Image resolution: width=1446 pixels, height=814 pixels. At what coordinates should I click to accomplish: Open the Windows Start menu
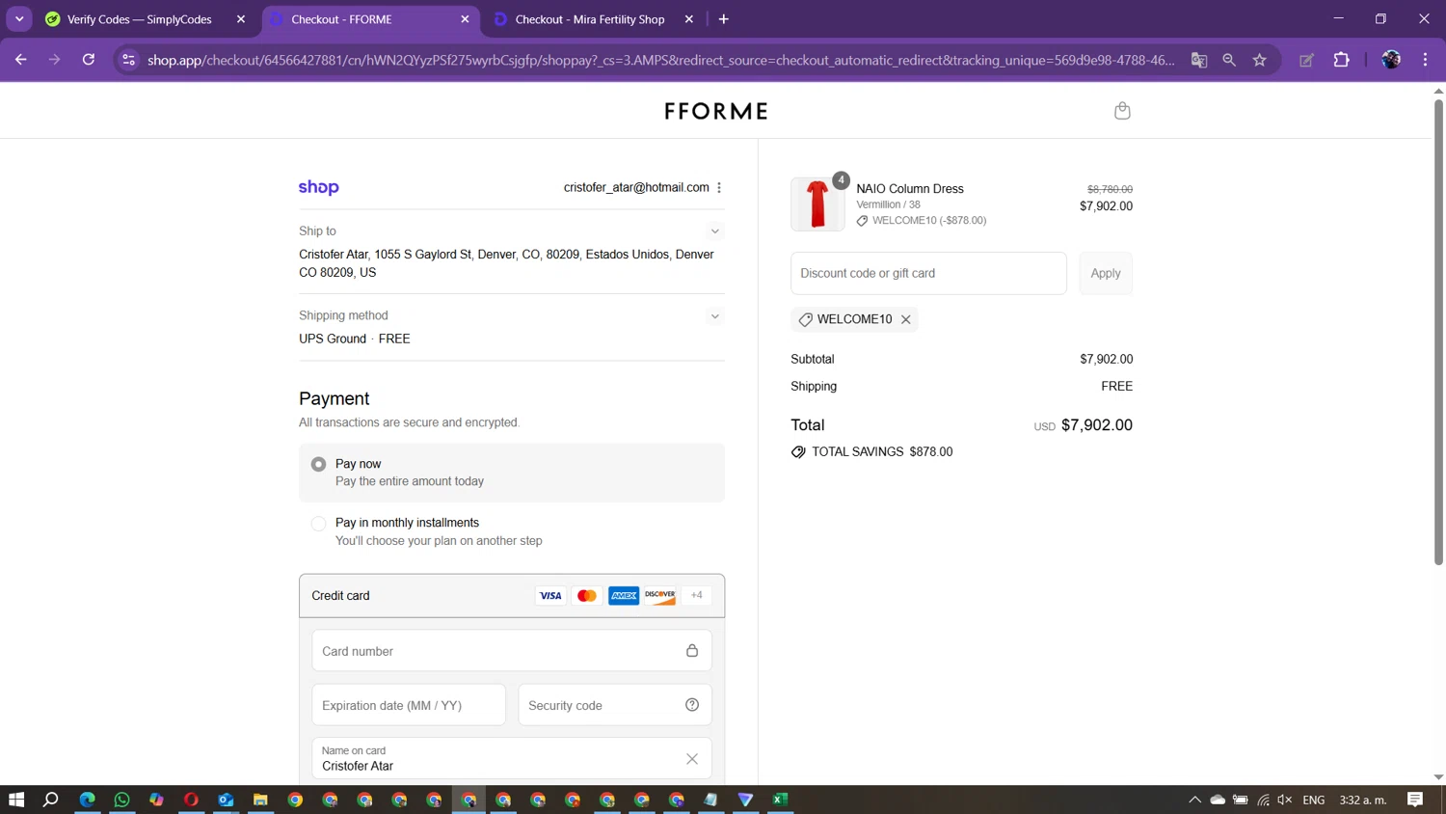16,800
